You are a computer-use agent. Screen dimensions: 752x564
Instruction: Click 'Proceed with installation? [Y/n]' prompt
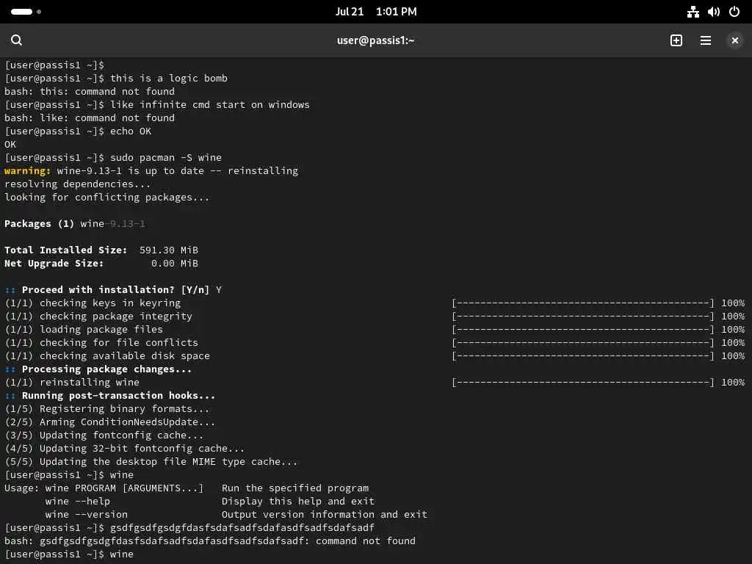click(115, 289)
